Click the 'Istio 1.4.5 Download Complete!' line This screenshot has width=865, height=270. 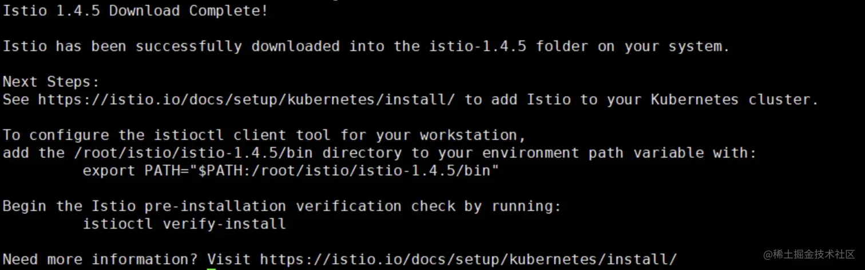click(135, 11)
